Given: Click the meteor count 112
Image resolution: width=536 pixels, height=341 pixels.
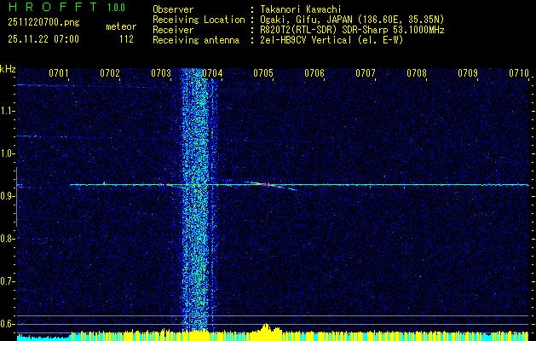Looking at the screenshot, I should (x=126, y=40).
